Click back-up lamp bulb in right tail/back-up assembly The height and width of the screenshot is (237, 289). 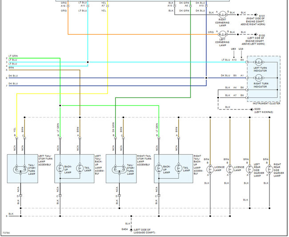(159, 169)
